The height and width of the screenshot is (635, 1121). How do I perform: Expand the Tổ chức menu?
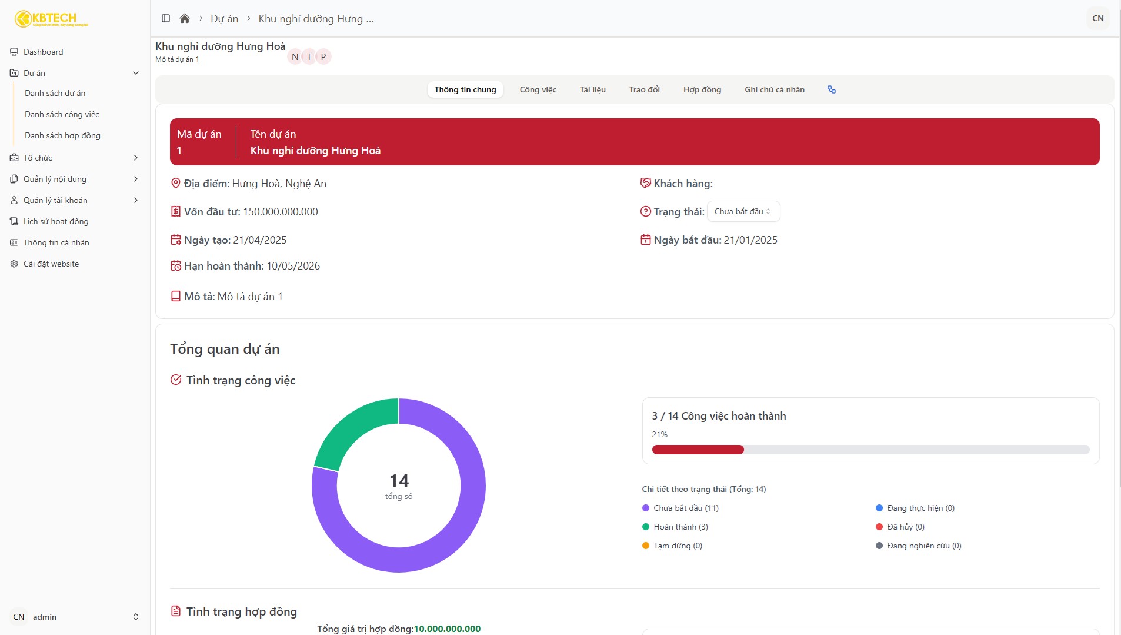(x=75, y=158)
